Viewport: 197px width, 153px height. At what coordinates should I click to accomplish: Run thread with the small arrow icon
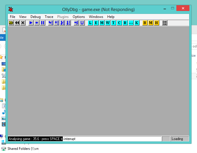(x=37, y=23)
